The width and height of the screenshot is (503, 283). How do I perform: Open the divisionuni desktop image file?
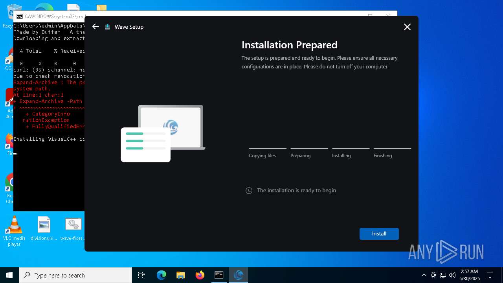(x=44, y=229)
